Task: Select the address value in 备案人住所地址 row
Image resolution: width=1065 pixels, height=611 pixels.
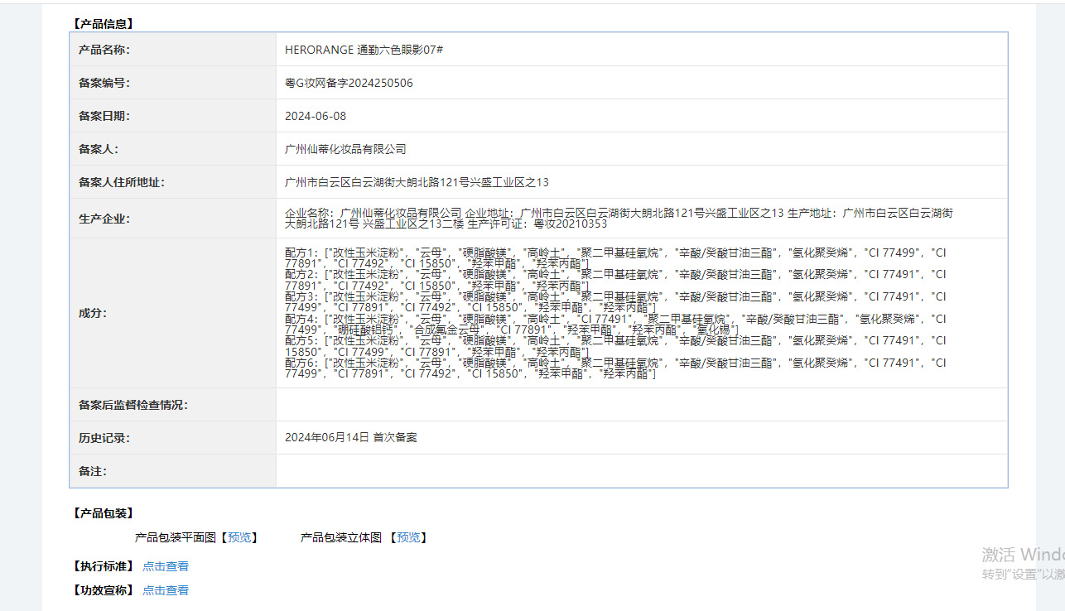Action: pos(417,182)
